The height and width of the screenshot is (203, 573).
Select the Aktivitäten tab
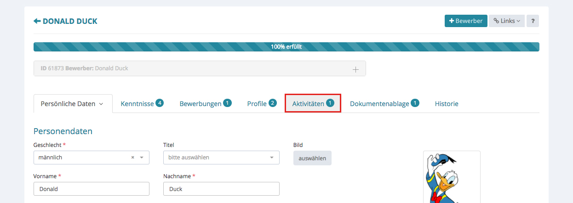313,104
